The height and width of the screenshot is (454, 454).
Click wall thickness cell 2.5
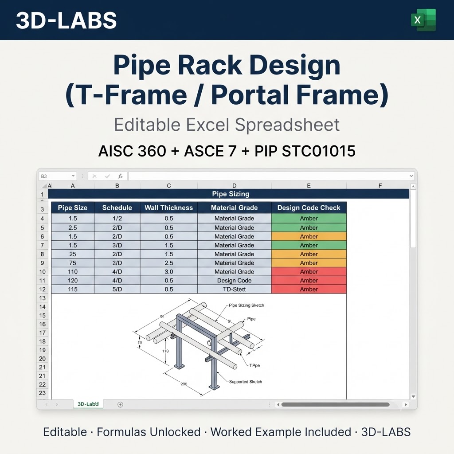pos(169,263)
